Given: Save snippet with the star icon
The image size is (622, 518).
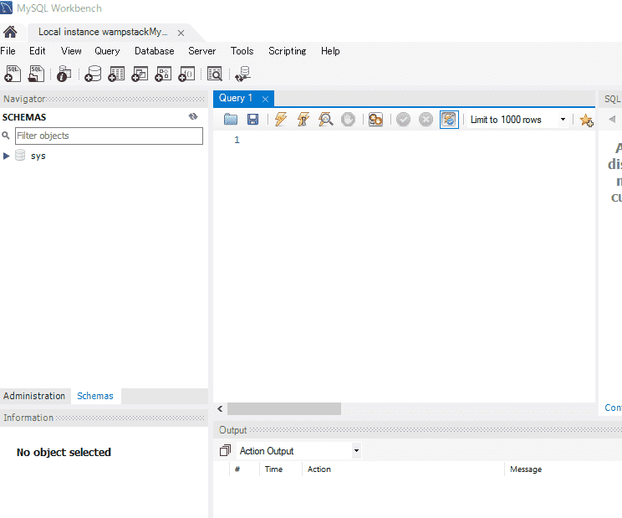Looking at the screenshot, I should click(x=586, y=120).
